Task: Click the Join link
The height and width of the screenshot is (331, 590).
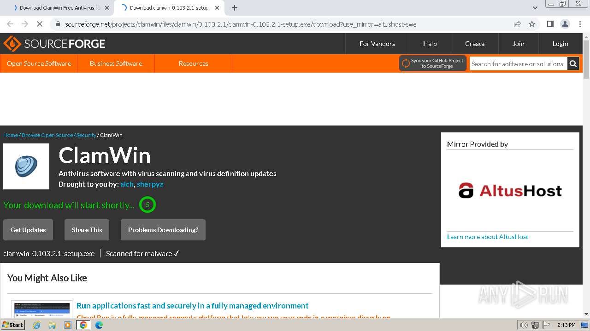Action: tap(518, 44)
